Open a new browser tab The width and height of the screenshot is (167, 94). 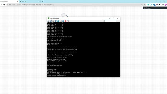point(43,2)
